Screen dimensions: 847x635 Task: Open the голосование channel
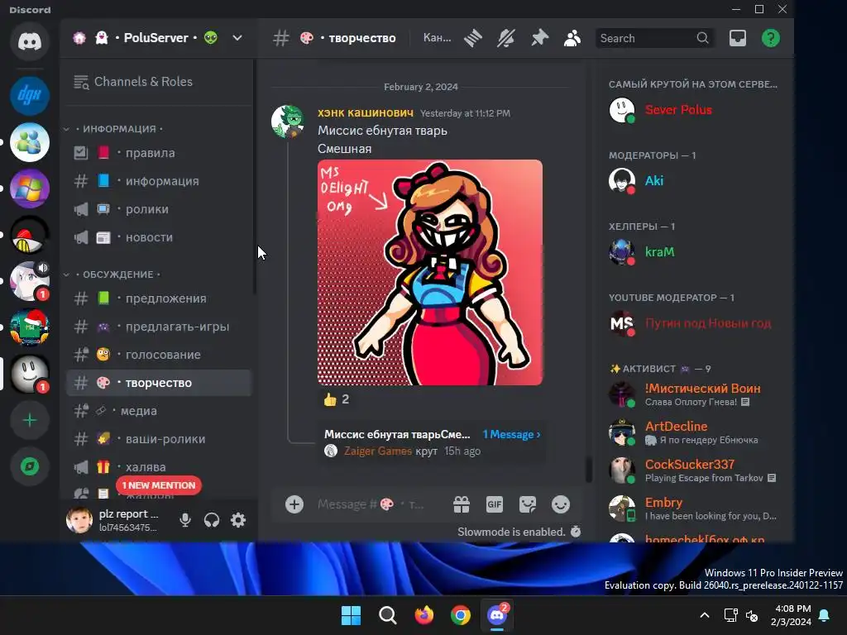[x=159, y=354]
